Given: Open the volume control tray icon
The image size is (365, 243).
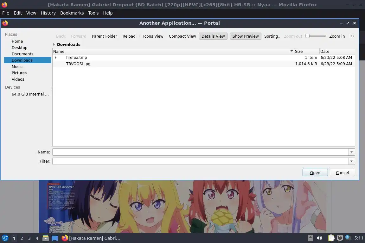Looking at the screenshot, I should coord(320,238).
